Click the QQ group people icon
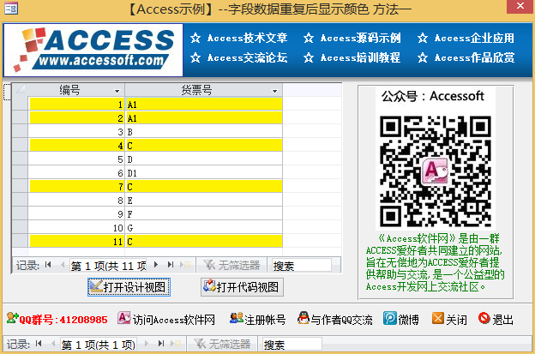The image size is (535, 354). coord(12,318)
